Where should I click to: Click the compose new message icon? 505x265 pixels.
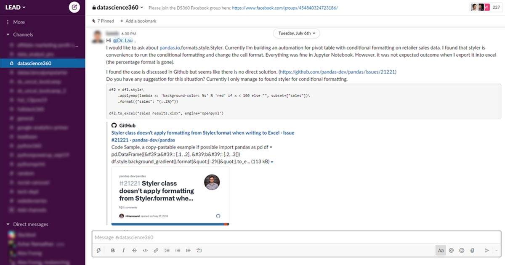point(74,7)
